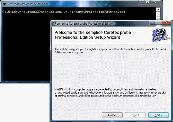This screenshot has width=173, height=122.
Task: Click the computer and CD banner graphic
Action: (x=161, y=35)
